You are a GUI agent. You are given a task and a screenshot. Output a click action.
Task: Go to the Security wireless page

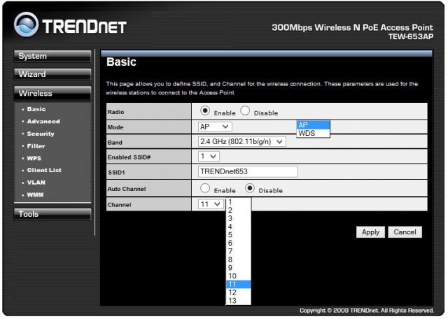(41, 134)
